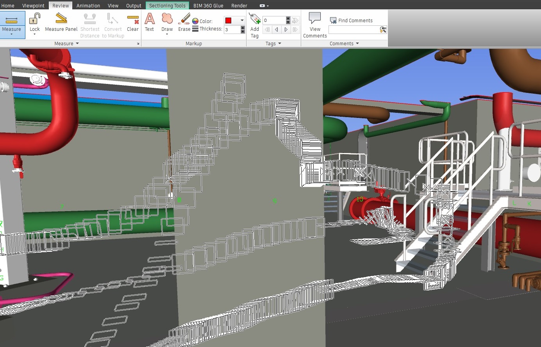Expand the Measure panel title menu
541x347 pixels.
coord(67,43)
